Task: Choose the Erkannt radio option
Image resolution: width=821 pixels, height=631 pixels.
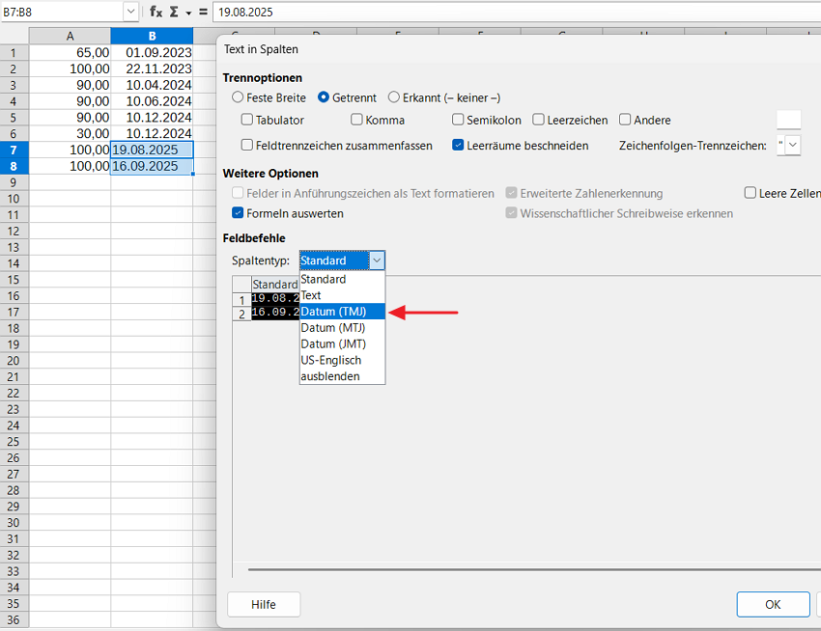Action: pyautogui.click(x=394, y=97)
